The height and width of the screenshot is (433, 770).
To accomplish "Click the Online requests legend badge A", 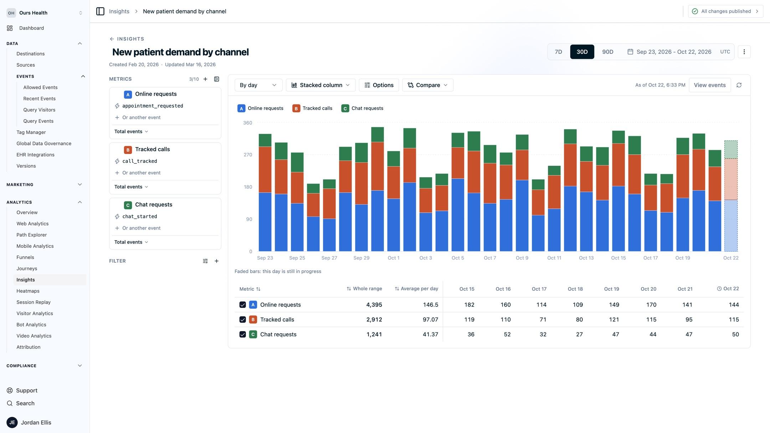I will (x=241, y=108).
